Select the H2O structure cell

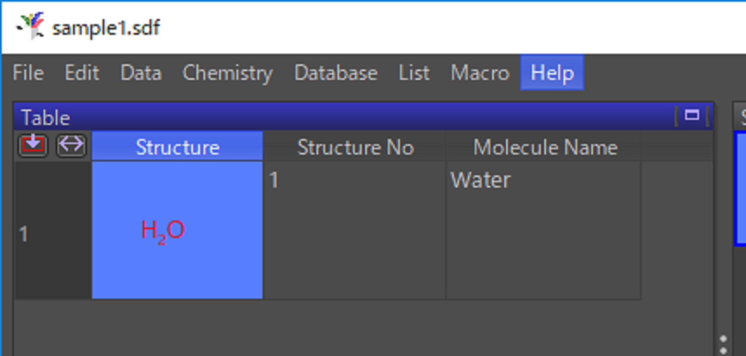177,230
